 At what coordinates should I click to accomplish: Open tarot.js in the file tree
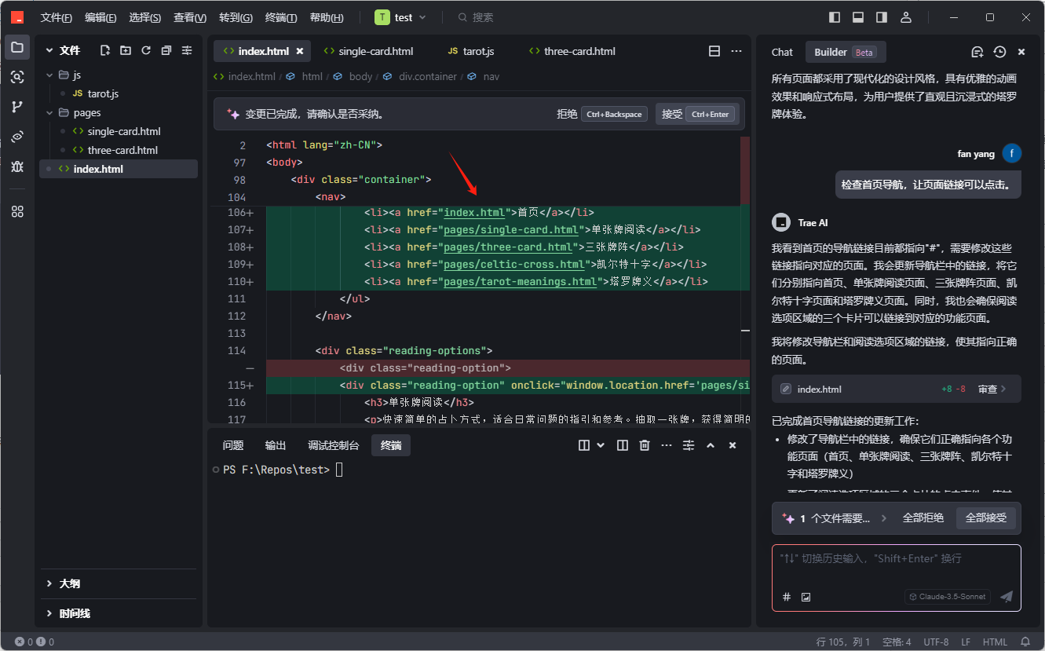tap(103, 93)
